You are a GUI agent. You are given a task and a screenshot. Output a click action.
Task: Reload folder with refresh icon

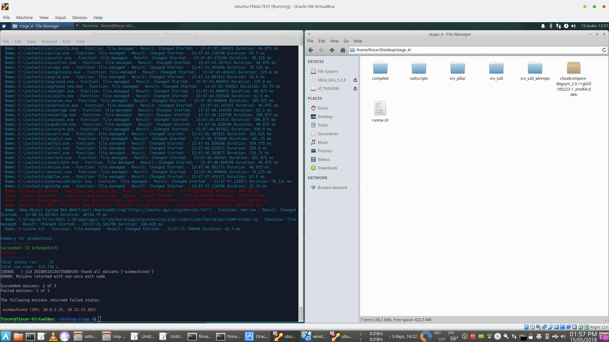(604, 50)
